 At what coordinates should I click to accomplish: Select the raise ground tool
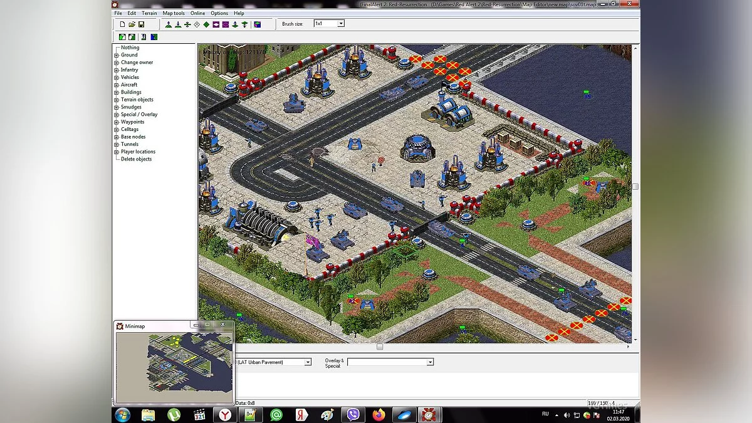[168, 23]
